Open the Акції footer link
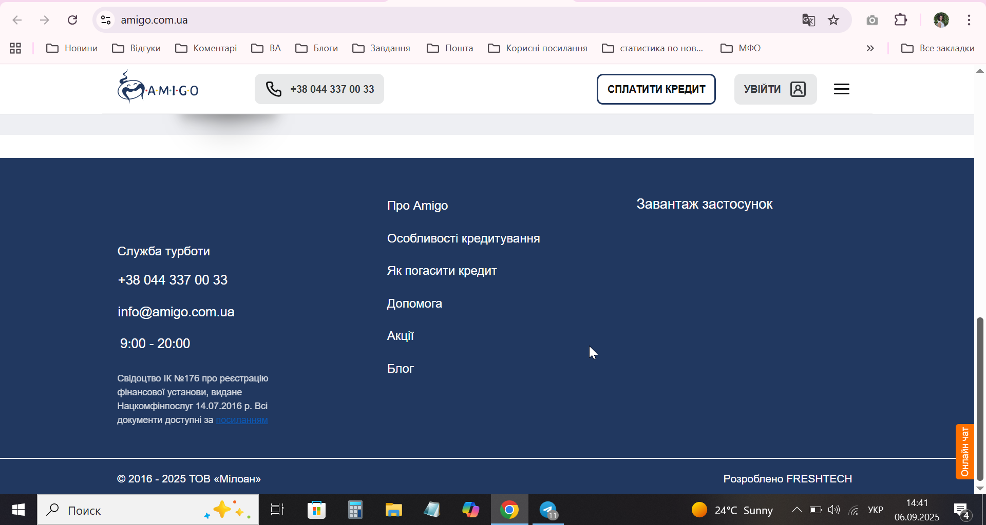This screenshot has height=525, width=986. 401,336
